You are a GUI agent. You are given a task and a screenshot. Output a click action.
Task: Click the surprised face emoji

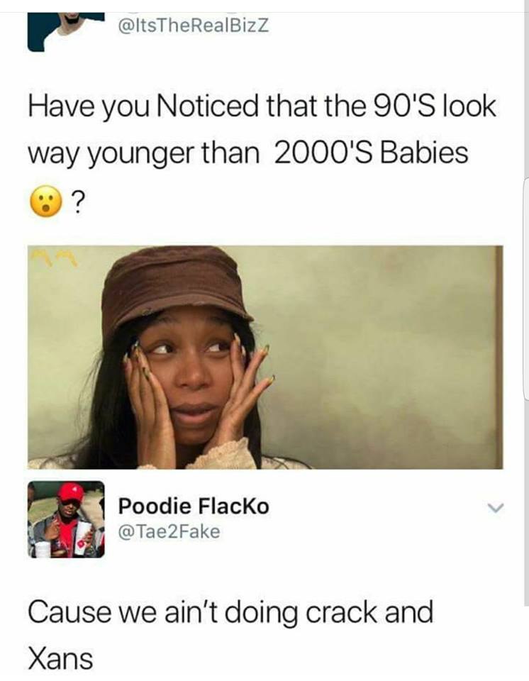[x=45, y=201]
